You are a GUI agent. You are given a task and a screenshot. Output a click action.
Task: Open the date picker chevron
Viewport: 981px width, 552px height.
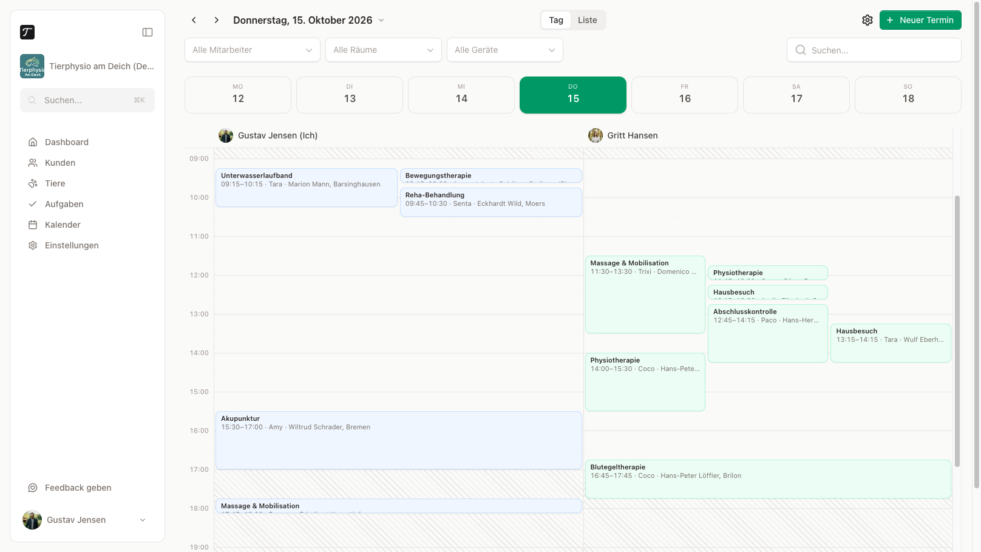coord(381,20)
